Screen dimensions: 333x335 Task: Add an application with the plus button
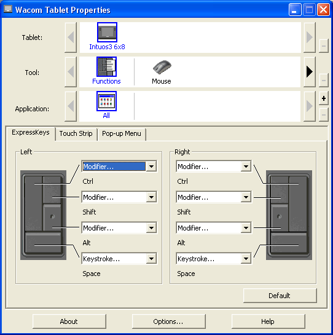tap(324, 98)
